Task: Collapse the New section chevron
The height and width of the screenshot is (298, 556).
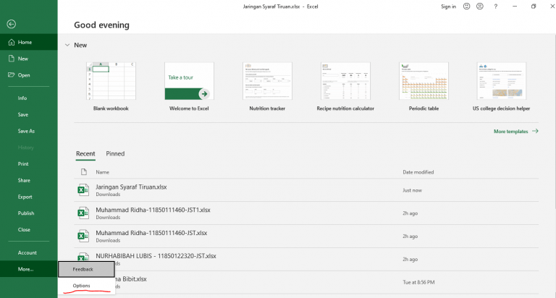Action: pyautogui.click(x=67, y=45)
